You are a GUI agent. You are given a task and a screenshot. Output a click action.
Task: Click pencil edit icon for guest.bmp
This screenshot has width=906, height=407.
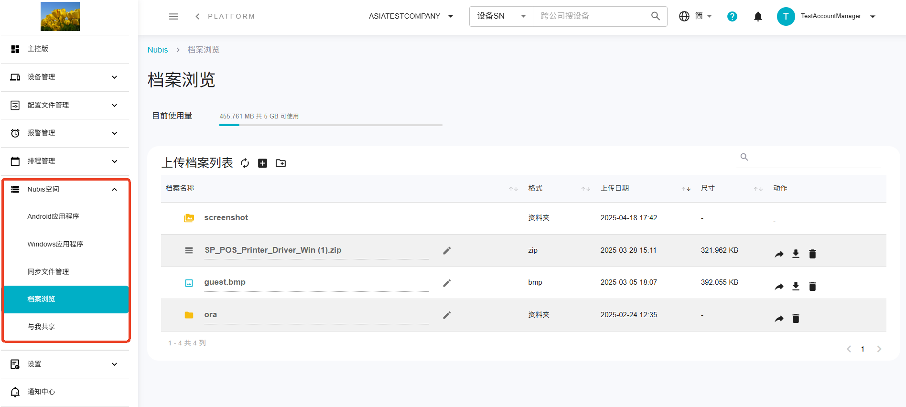coord(447,283)
